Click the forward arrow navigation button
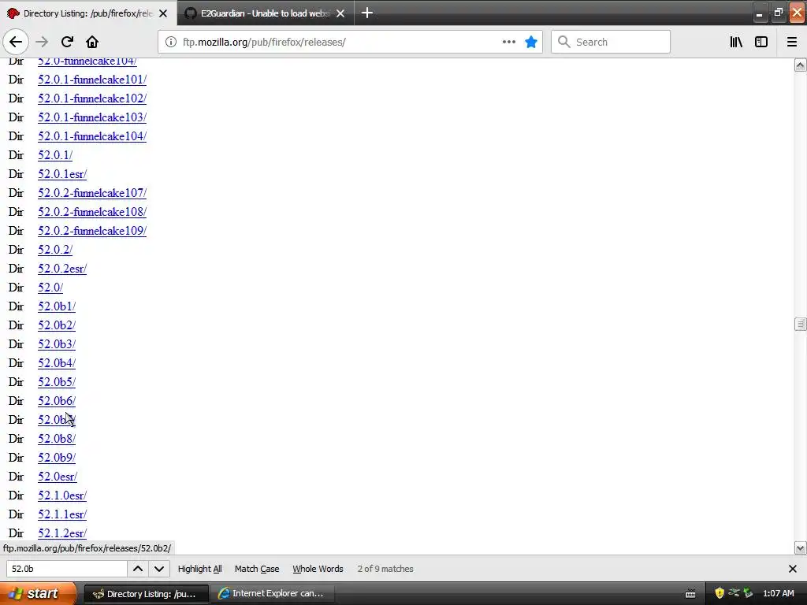The height and width of the screenshot is (605, 807). (x=42, y=42)
